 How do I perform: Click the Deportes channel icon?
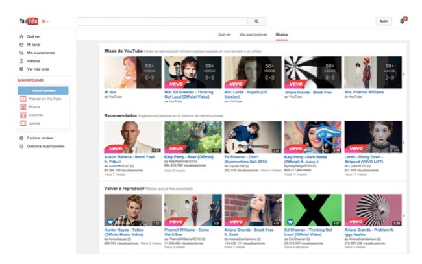(23, 115)
